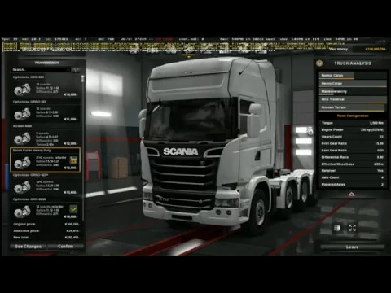
Task: Click the Truck Analysis header icon
Action: tap(319, 63)
